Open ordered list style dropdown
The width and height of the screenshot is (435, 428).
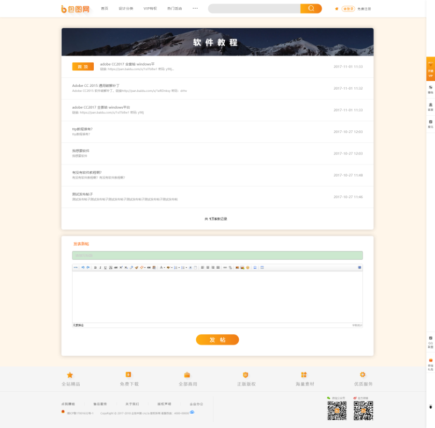pos(179,268)
